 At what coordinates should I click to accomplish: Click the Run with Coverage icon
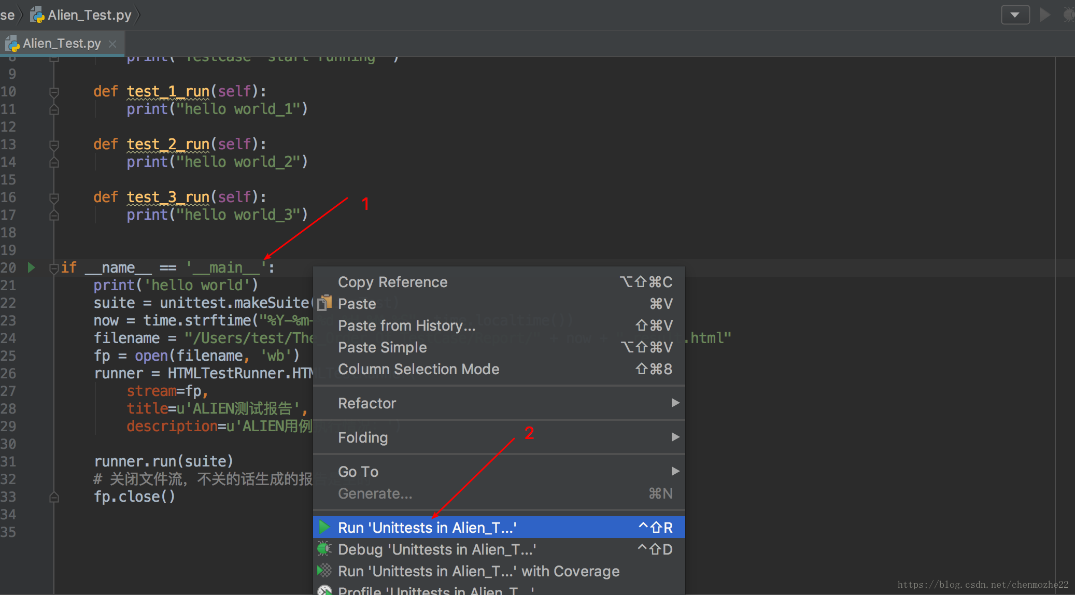coord(324,571)
